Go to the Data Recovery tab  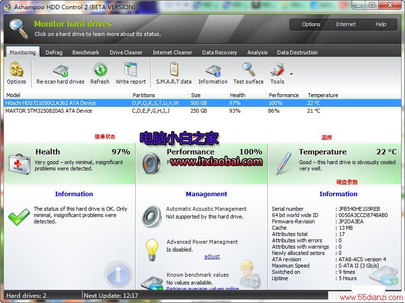coord(220,52)
